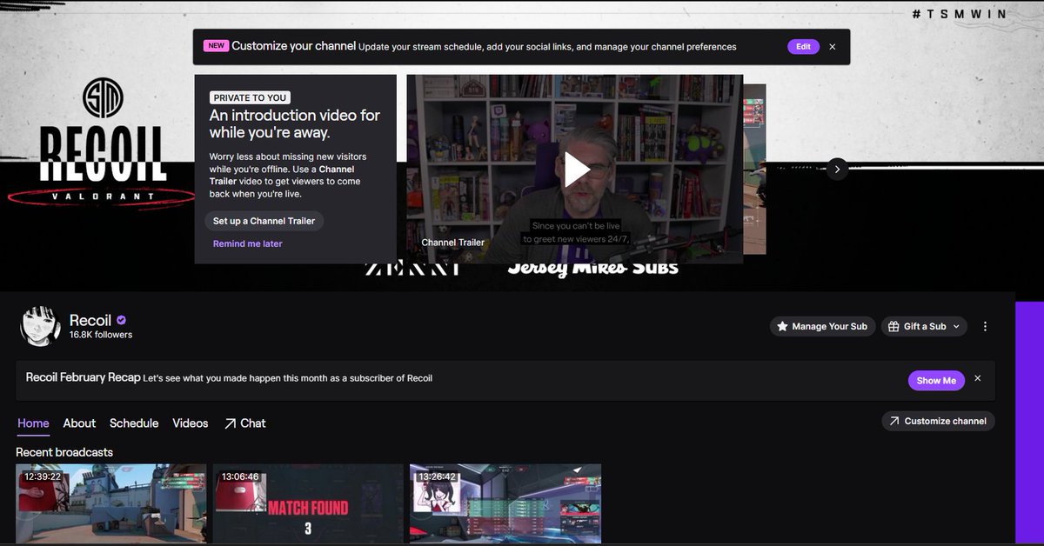Open the Schedule tab
This screenshot has height=546, width=1044.
(134, 423)
